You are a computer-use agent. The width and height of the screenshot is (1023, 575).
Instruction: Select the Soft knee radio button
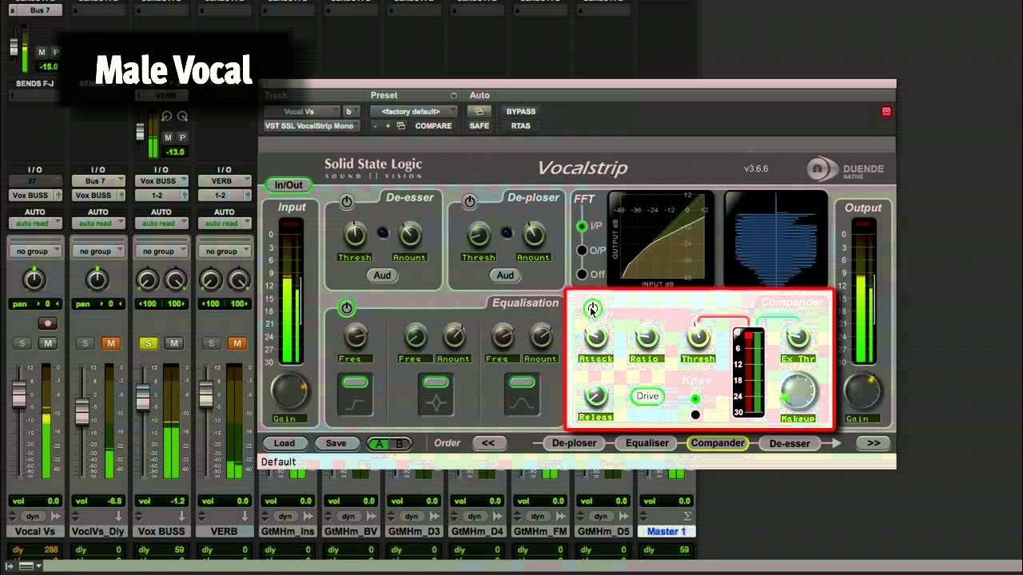pyautogui.click(x=695, y=399)
